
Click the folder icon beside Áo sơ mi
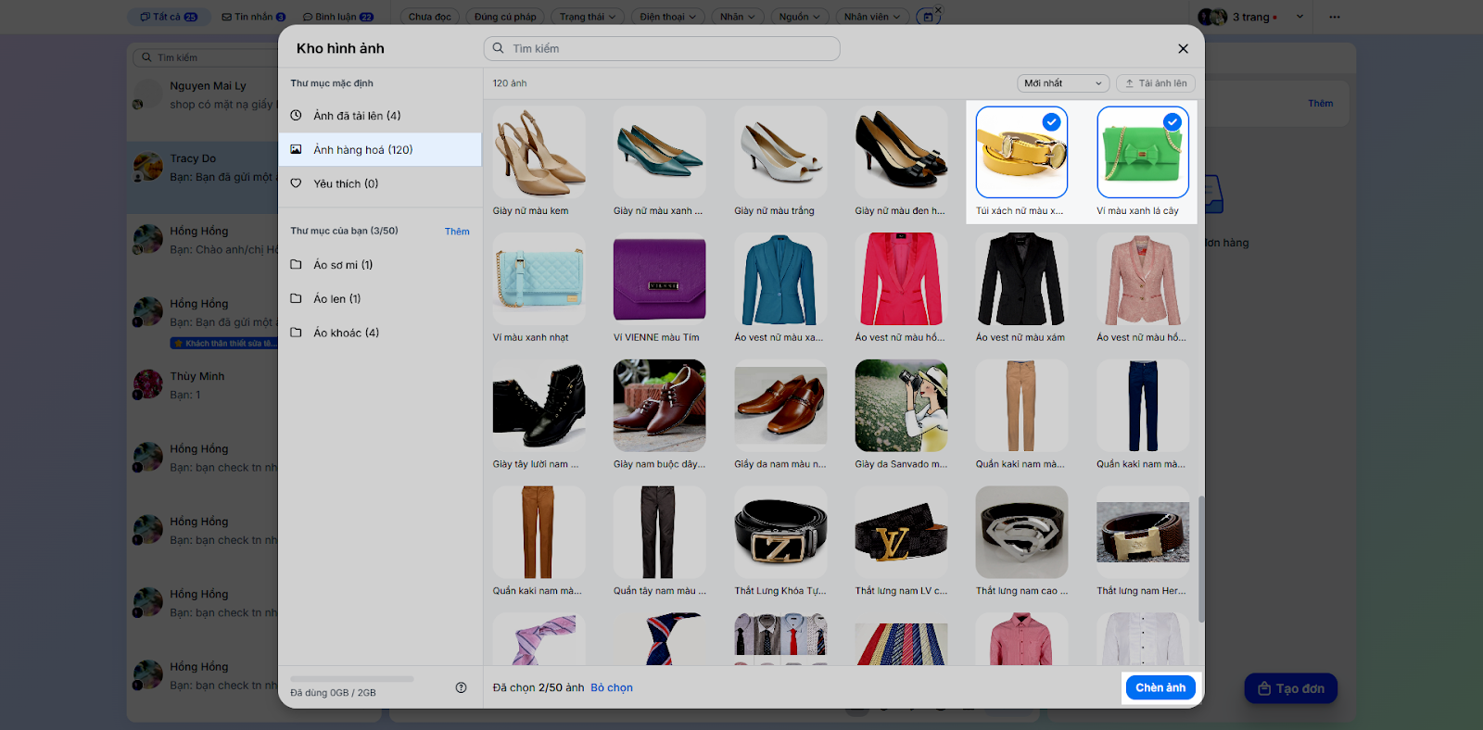pos(297,265)
